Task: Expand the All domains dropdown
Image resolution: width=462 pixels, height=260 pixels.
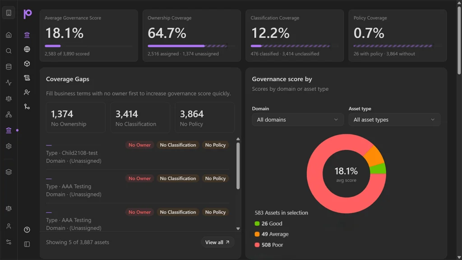Action: pos(298,120)
